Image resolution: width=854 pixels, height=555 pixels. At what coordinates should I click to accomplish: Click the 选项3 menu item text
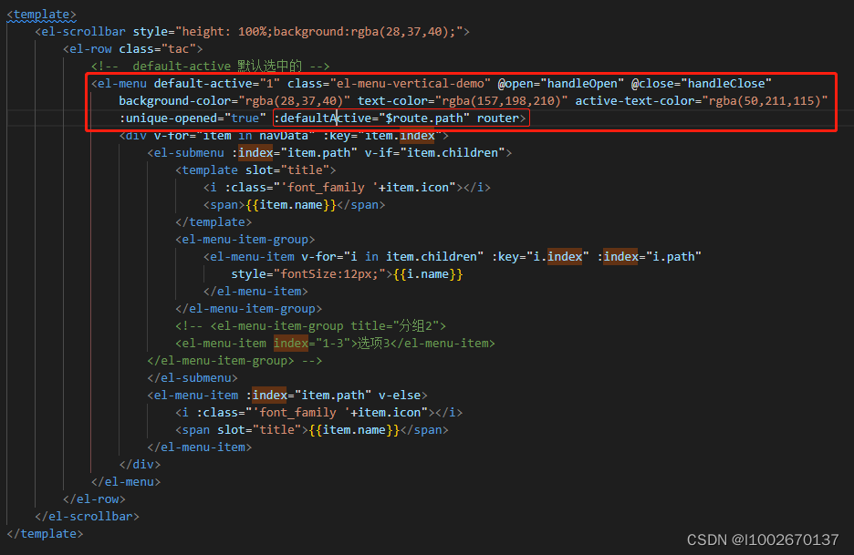click(x=373, y=343)
